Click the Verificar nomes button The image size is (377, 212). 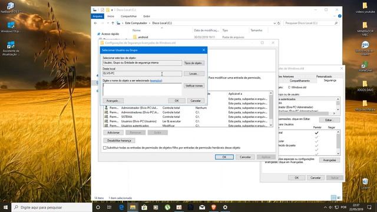click(x=194, y=86)
